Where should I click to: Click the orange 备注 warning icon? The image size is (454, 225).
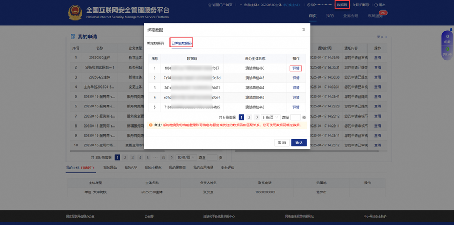tap(150, 125)
